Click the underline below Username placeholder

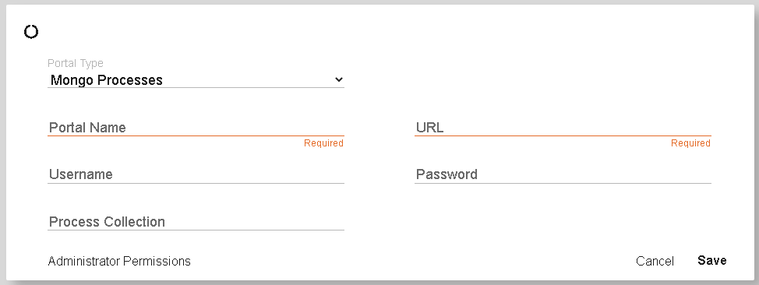pyautogui.click(x=196, y=184)
